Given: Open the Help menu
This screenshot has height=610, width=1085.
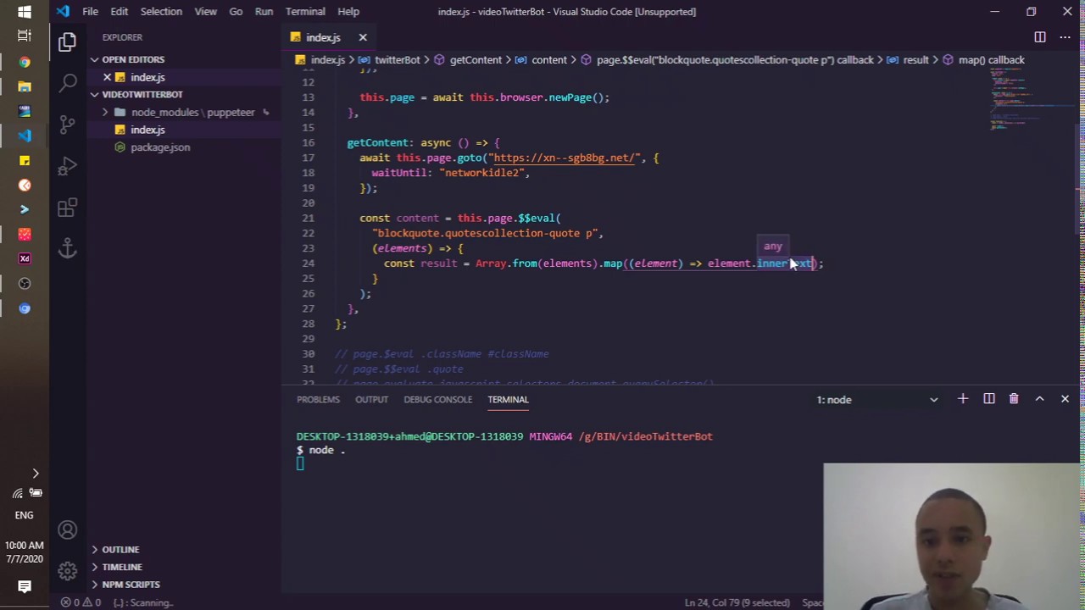Looking at the screenshot, I should (348, 12).
